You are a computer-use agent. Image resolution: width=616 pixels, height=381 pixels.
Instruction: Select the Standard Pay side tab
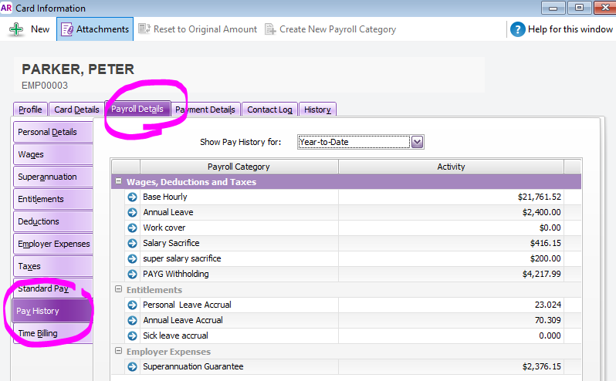click(43, 288)
